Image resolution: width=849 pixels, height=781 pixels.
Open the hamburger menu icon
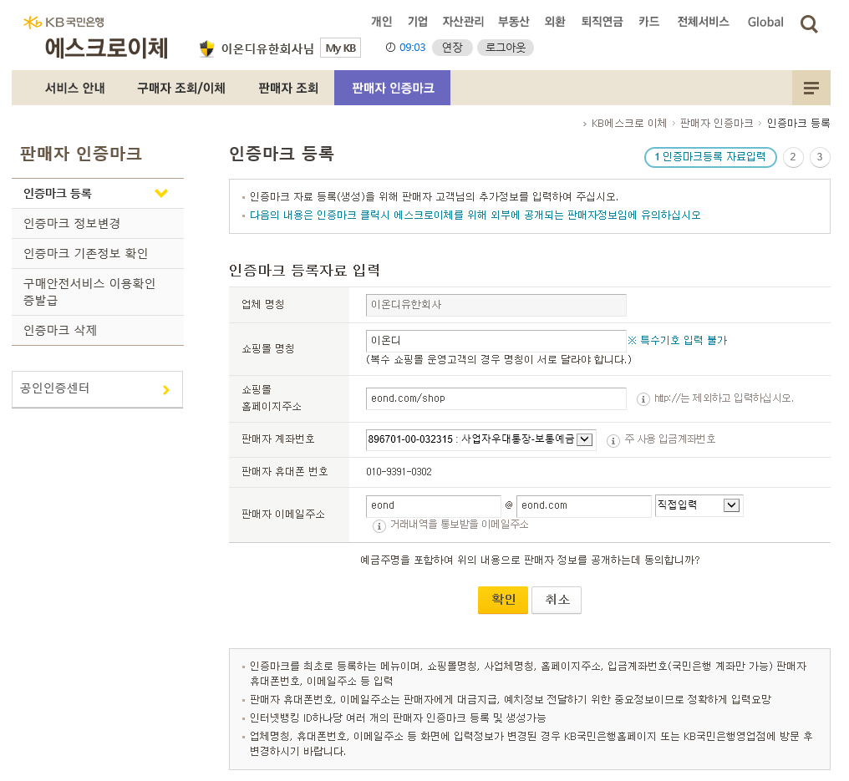coord(811,88)
